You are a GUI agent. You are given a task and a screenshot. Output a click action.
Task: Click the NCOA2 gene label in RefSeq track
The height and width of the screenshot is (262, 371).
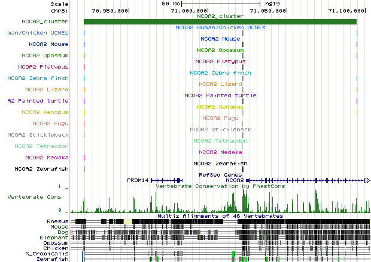click(x=235, y=180)
